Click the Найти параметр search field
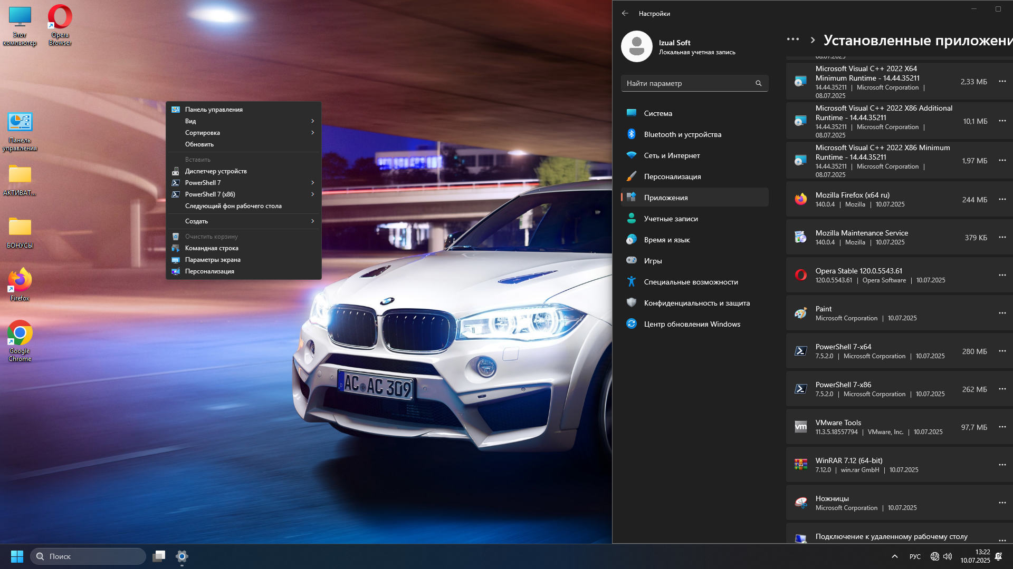Viewport: 1013px width, 569px height. click(694, 83)
